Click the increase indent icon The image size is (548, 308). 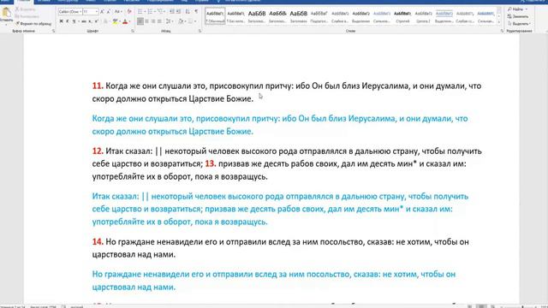[x=178, y=11]
